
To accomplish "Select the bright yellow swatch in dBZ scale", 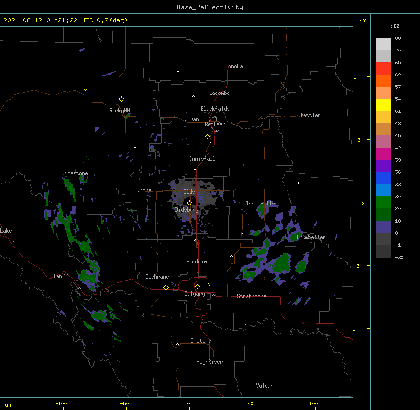I will point(383,105).
